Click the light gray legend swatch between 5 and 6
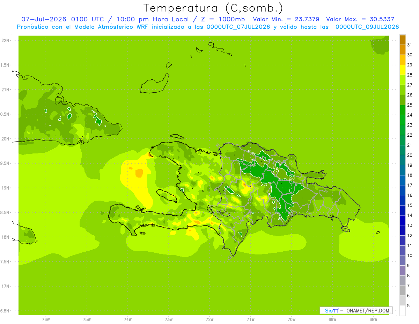Screen dimensions: 419x324 pyautogui.click(x=403, y=301)
